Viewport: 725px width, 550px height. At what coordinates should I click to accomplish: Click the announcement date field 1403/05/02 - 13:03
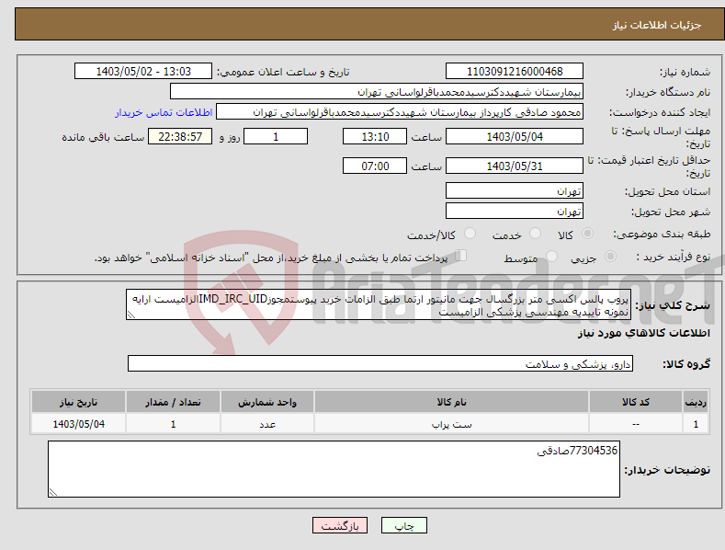(x=143, y=72)
